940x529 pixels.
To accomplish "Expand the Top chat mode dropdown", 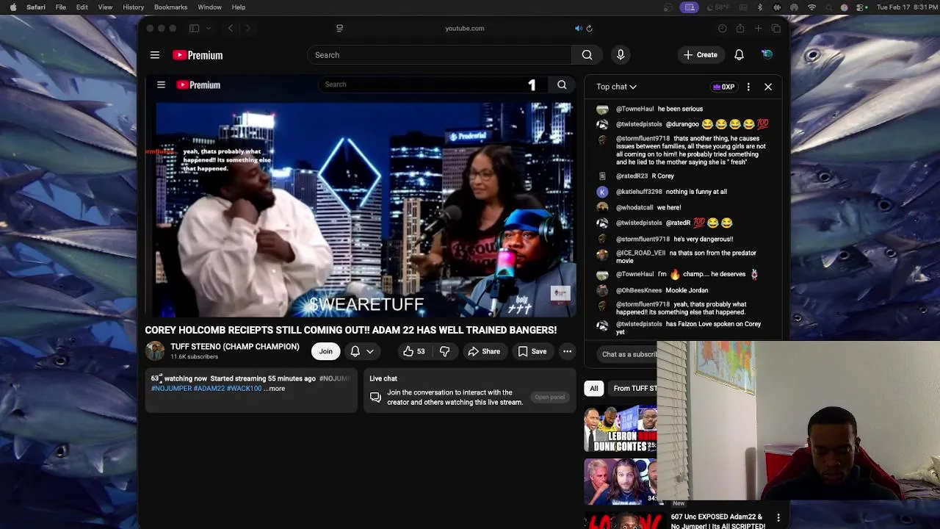I will click(616, 87).
